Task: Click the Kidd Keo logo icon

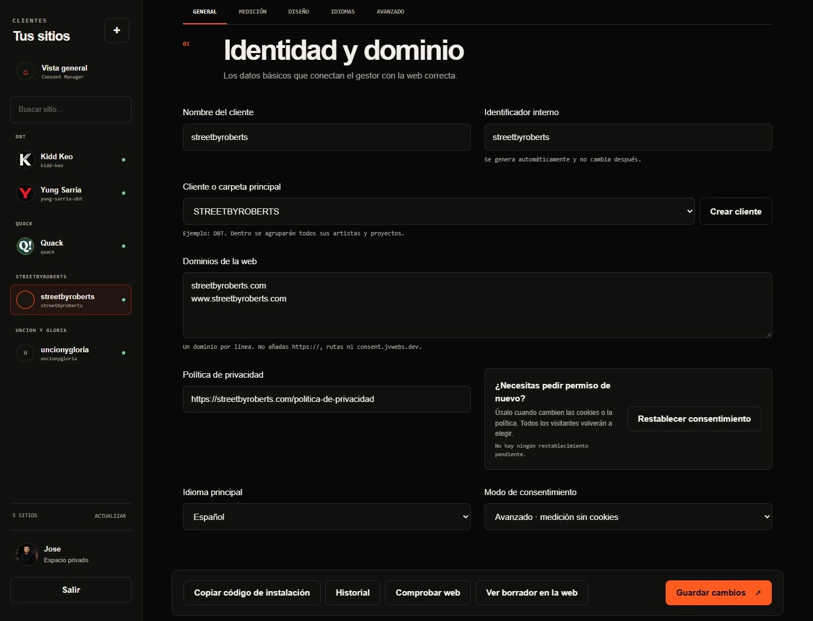Action: [25, 160]
